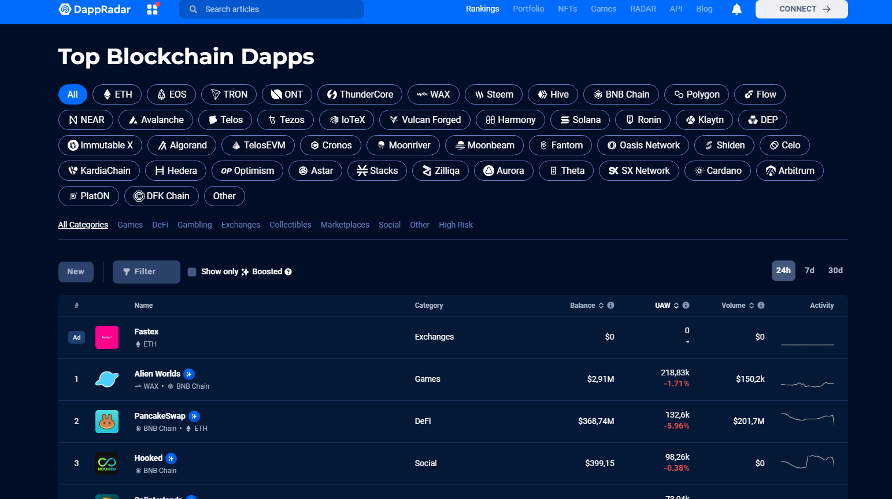Open the NFTs navigation menu item
The height and width of the screenshot is (499, 892).
(567, 9)
